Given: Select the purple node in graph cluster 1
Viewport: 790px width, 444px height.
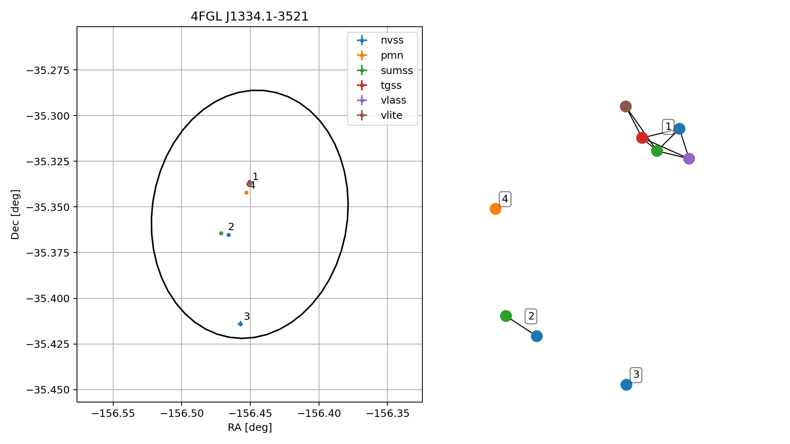Looking at the screenshot, I should [689, 159].
